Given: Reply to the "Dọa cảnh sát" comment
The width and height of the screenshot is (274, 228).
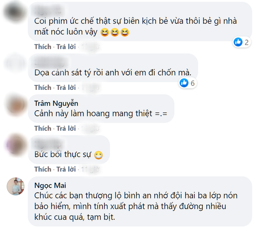Looking at the screenshot, I should [x=65, y=87].
